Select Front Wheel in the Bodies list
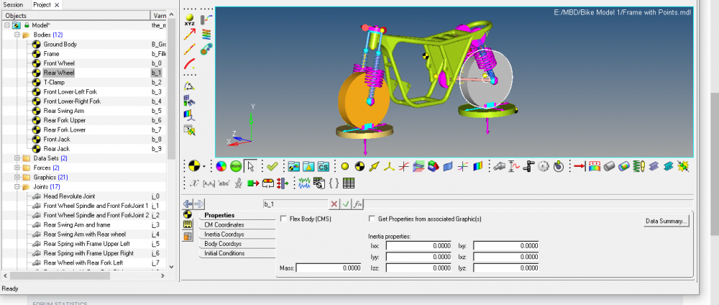 (59, 63)
